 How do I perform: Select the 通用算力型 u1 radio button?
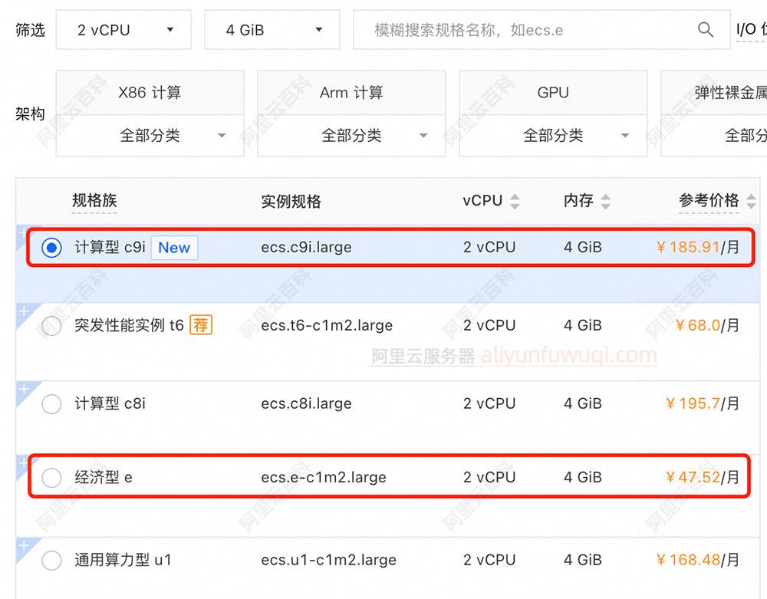(51, 561)
